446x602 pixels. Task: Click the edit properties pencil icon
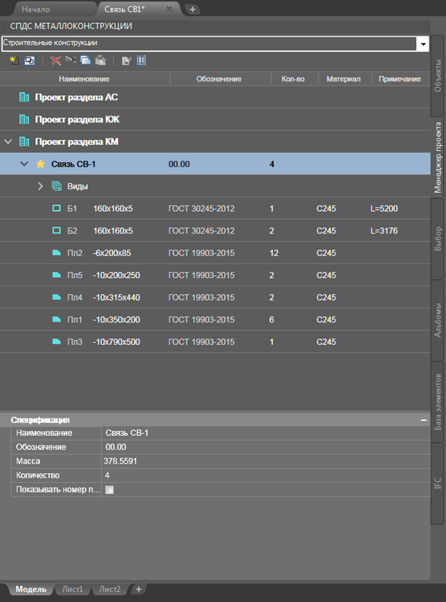pyautogui.click(x=127, y=60)
